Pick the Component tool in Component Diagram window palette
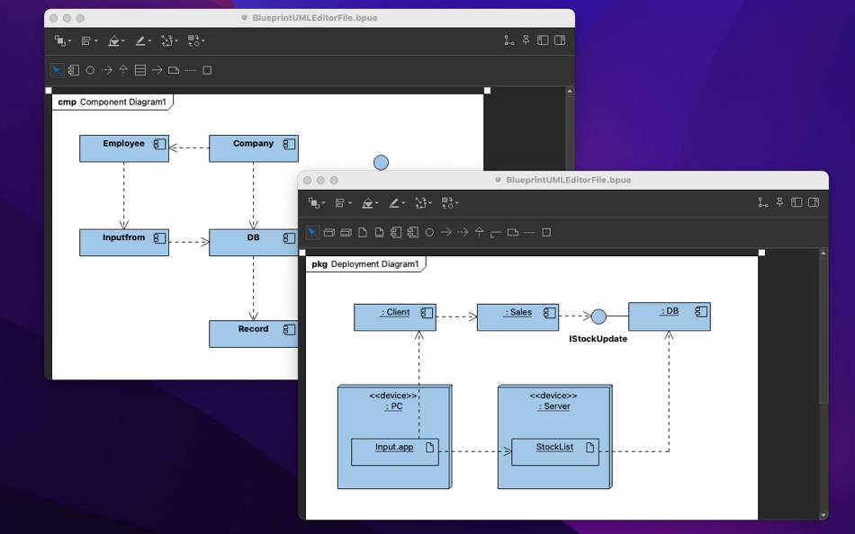 click(74, 70)
